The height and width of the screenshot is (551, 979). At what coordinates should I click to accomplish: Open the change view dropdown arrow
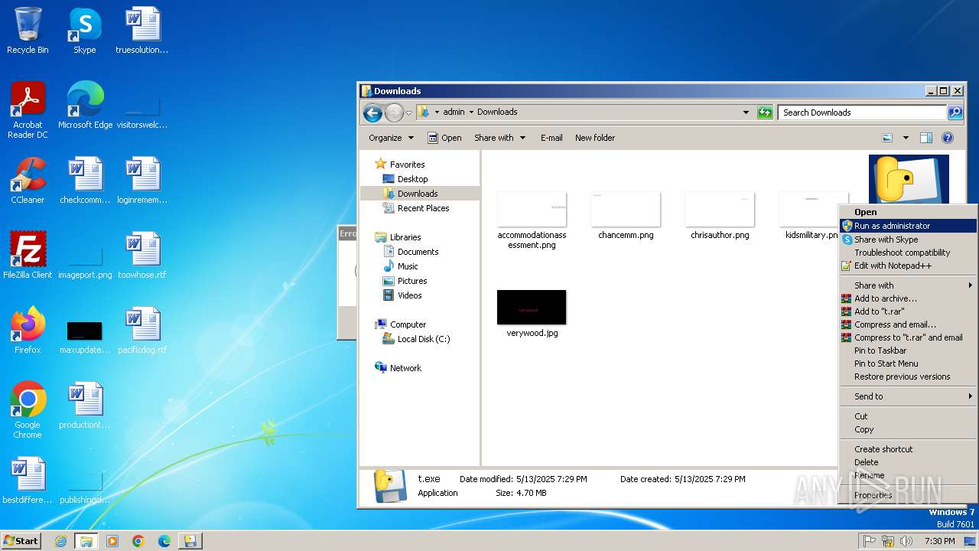(x=906, y=138)
